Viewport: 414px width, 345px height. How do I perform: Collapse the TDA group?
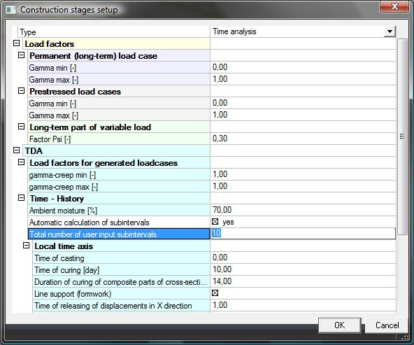tap(16, 150)
